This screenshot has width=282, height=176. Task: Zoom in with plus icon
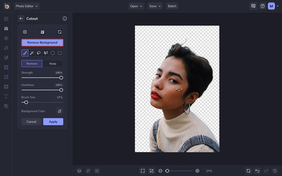197,171
